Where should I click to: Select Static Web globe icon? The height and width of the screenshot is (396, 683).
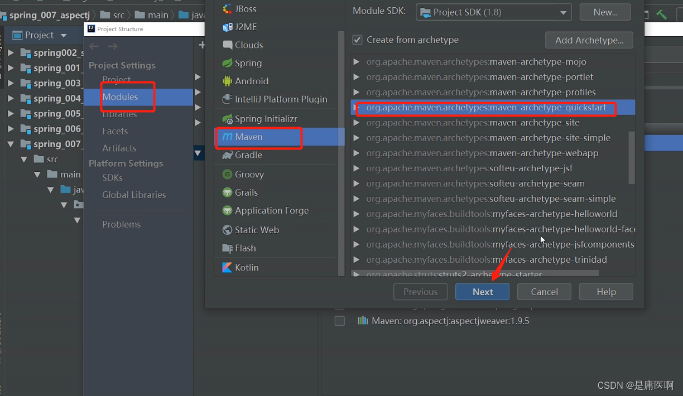(x=227, y=230)
